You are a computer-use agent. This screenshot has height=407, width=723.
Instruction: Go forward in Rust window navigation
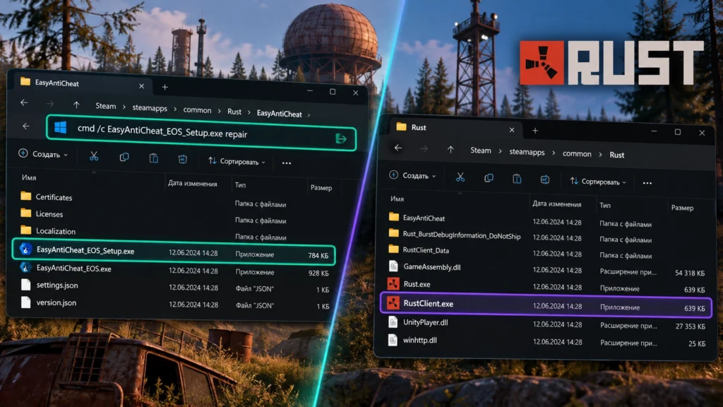[x=424, y=148]
